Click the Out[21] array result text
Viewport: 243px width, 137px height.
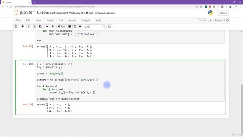[x=65, y=51]
